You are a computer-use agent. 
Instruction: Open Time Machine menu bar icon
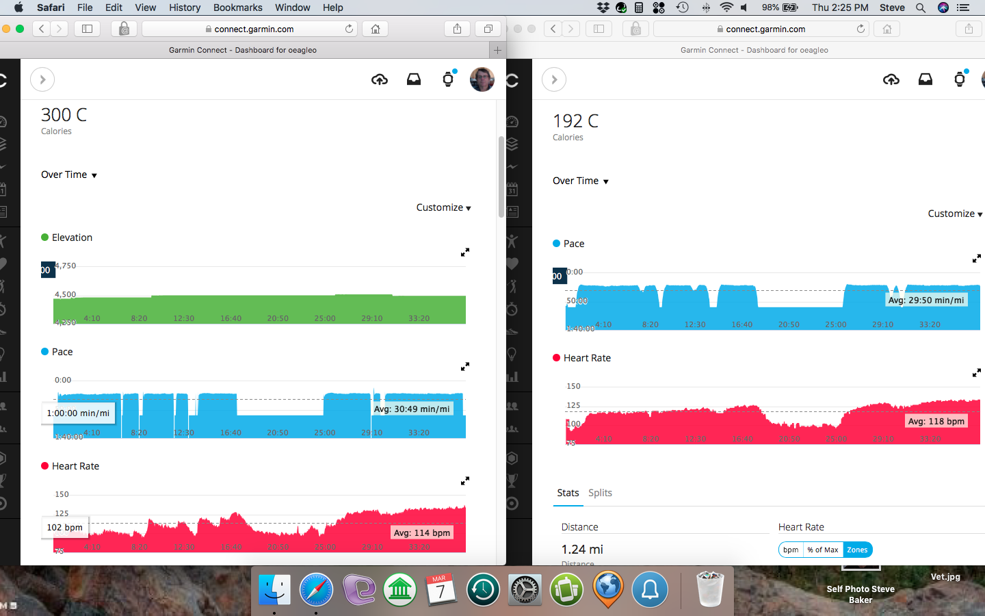point(682,8)
